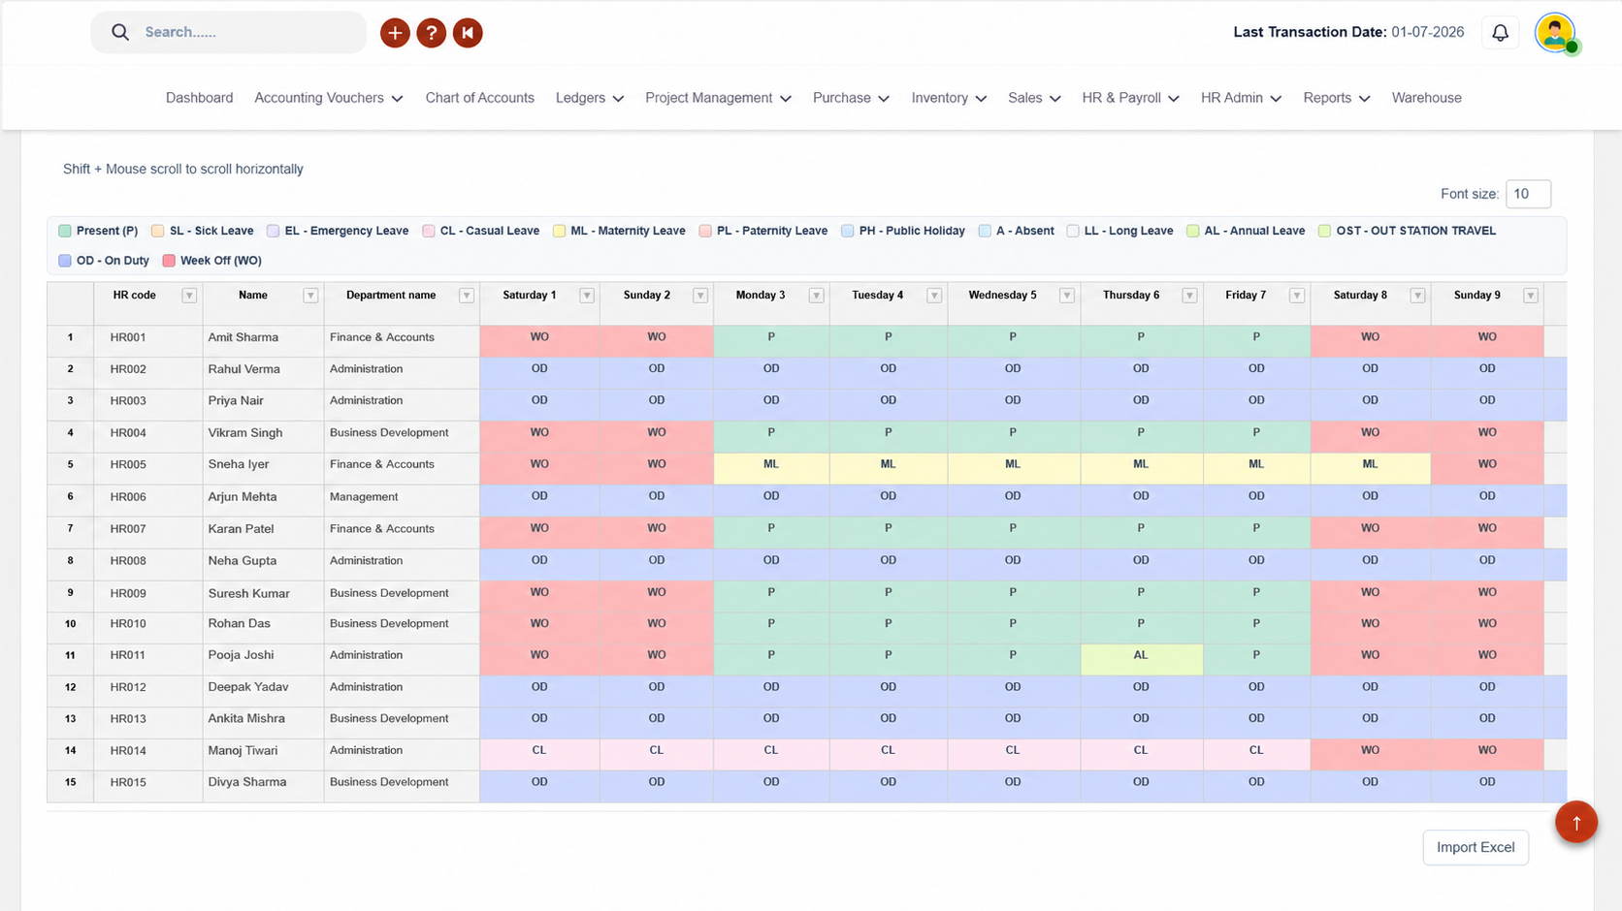Open Name column filter icon
The image size is (1622, 911).
click(310, 296)
